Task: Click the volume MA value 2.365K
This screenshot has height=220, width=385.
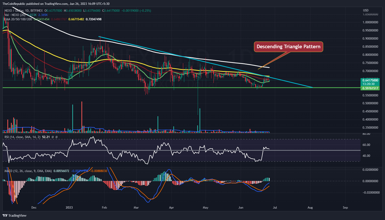Action: (43, 15)
